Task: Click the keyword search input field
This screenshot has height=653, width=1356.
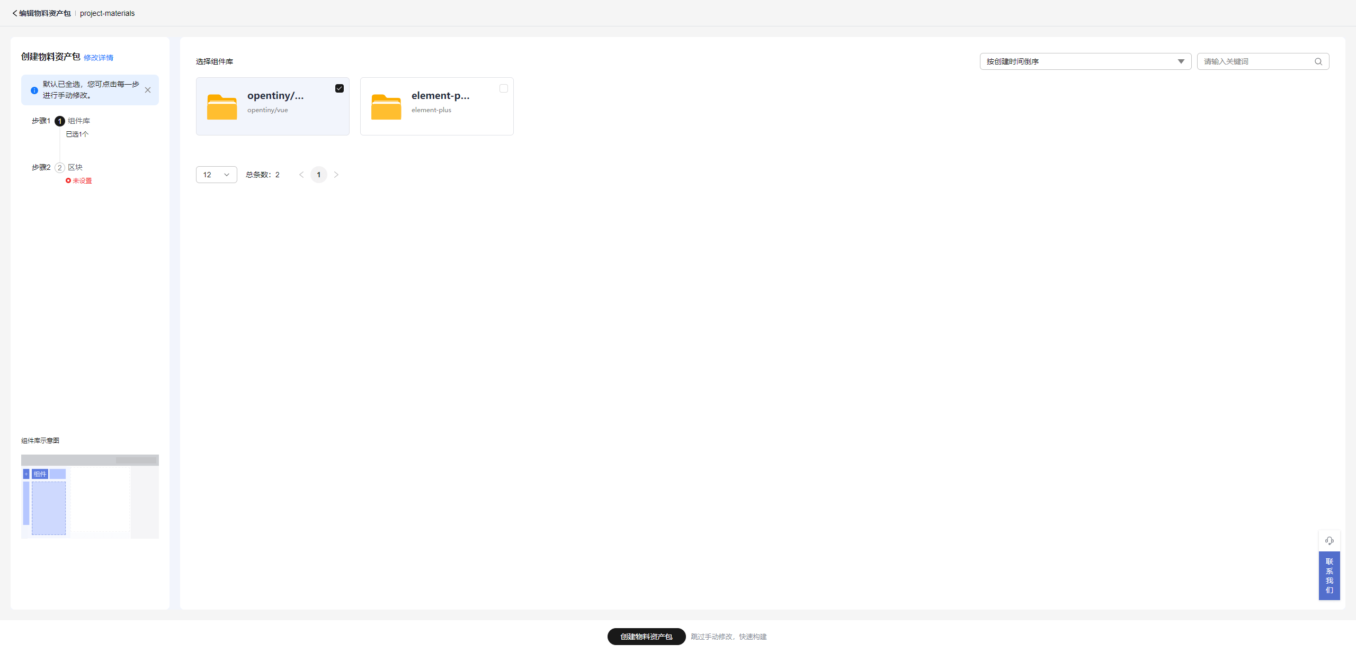Action: click(x=1255, y=61)
